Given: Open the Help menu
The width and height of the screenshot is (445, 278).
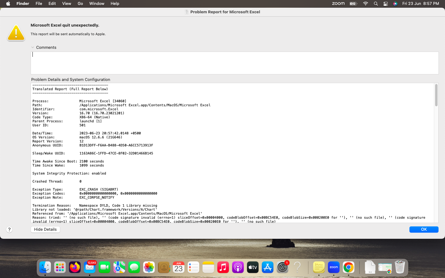Looking at the screenshot, I should [x=115, y=4].
